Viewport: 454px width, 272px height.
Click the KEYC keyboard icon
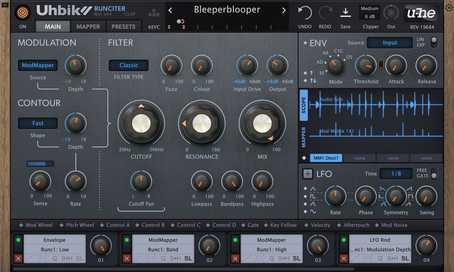[x=154, y=14]
